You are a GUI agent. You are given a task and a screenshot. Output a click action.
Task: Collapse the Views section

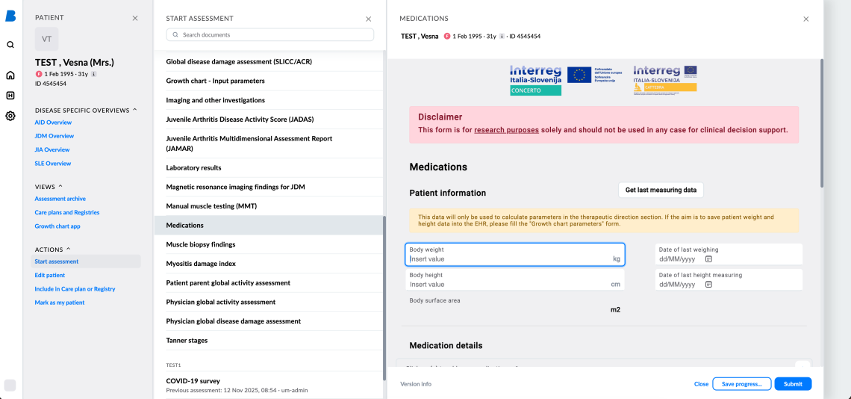click(x=60, y=185)
